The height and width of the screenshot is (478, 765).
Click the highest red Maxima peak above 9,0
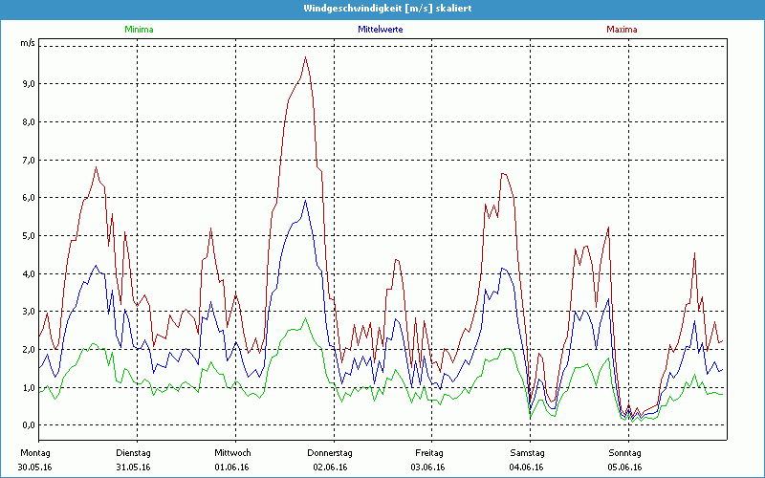(305, 57)
